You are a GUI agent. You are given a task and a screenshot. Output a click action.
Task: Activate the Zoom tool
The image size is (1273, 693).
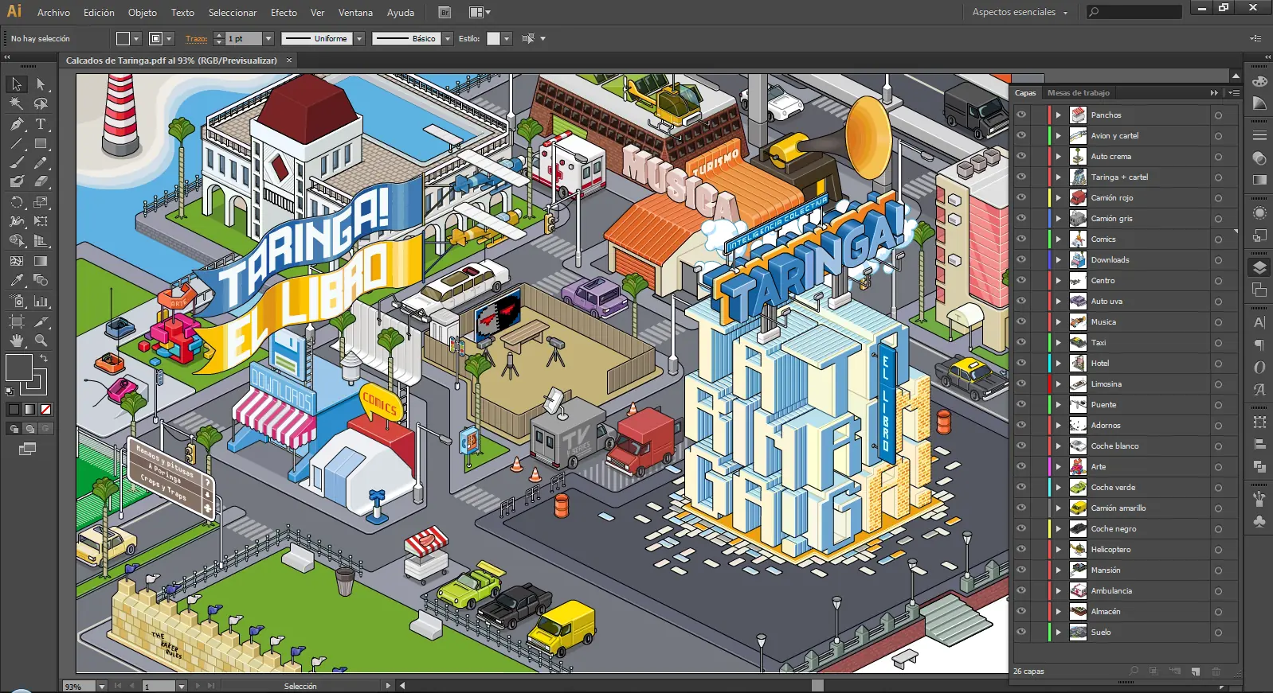pyautogui.click(x=41, y=341)
